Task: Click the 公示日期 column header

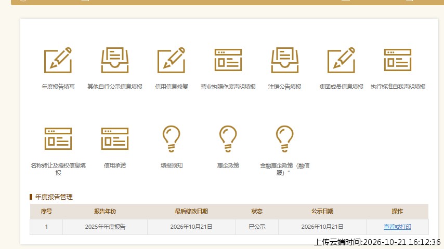Action: pyautogui.click(x=322, y=211)
